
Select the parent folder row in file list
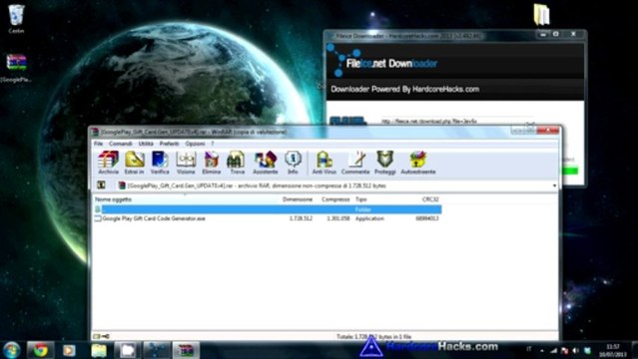point(268,209)
